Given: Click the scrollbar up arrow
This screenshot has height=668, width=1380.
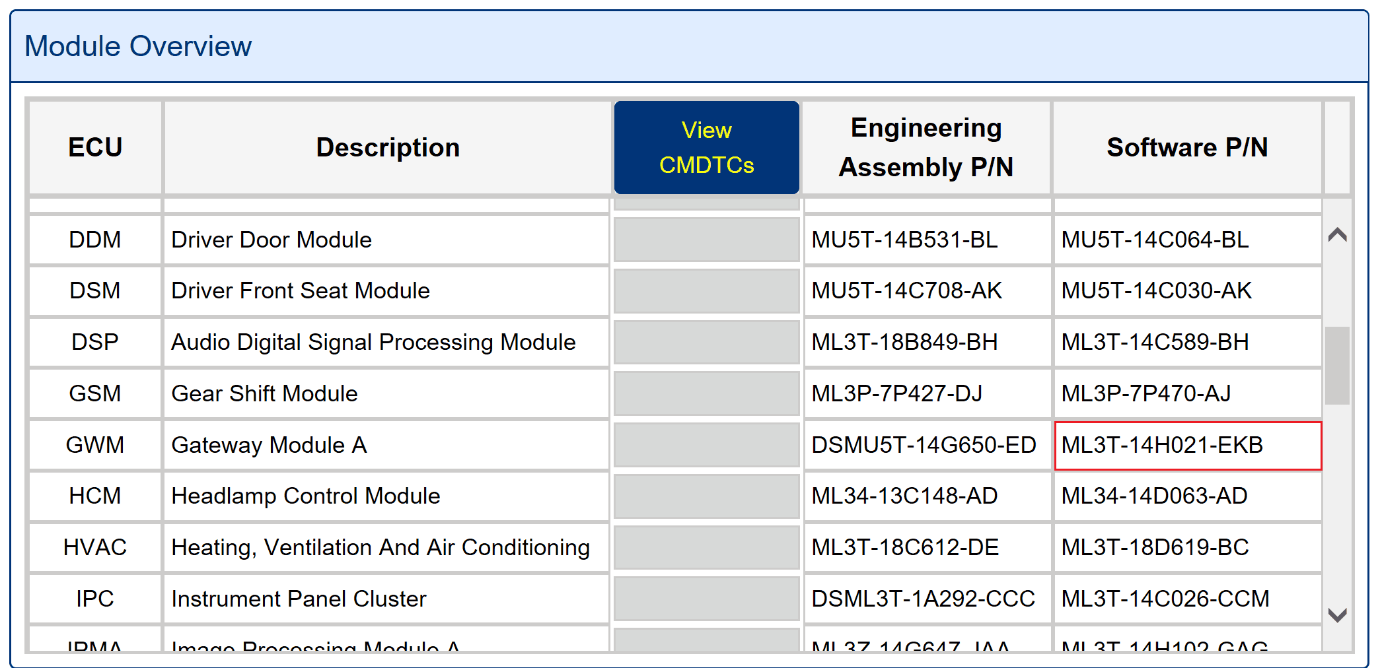Looking at the screenshot, I should tap(1336, 236).
